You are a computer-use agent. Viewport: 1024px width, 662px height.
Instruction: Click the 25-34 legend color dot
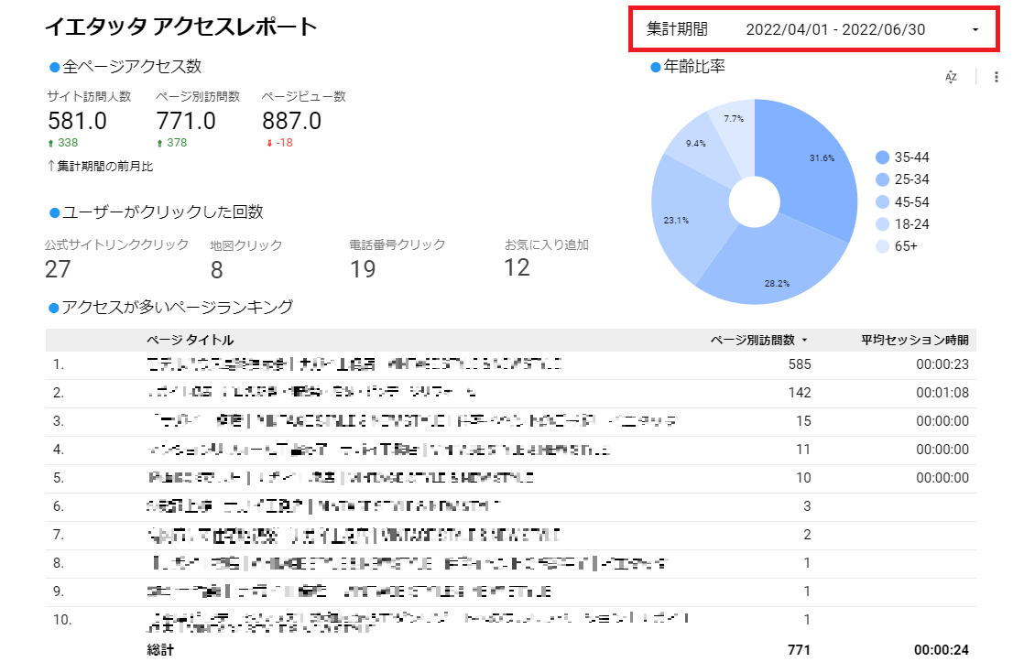point(882,179)
